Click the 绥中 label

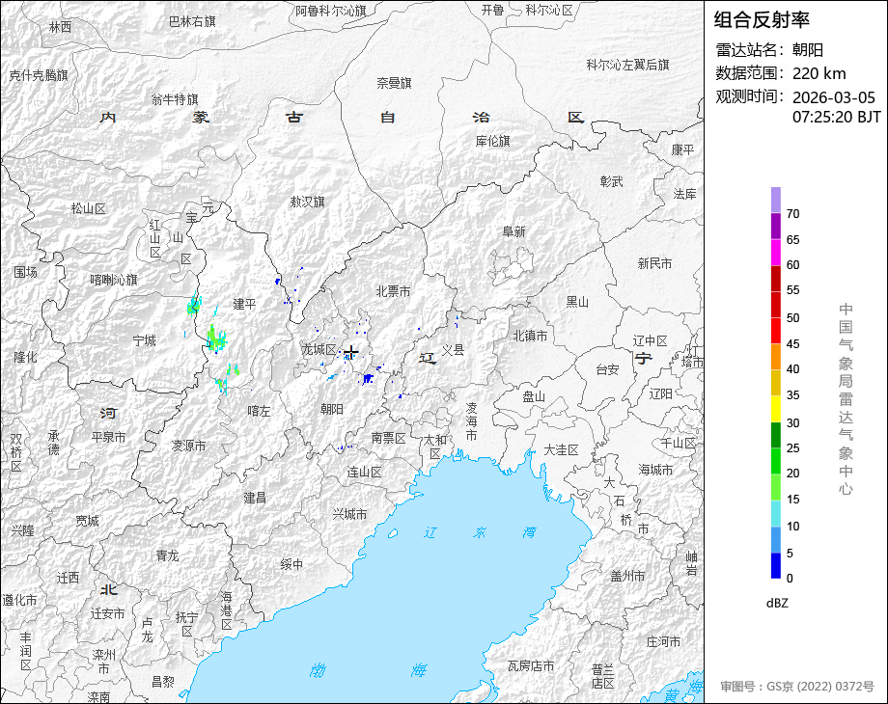point(291,564)
